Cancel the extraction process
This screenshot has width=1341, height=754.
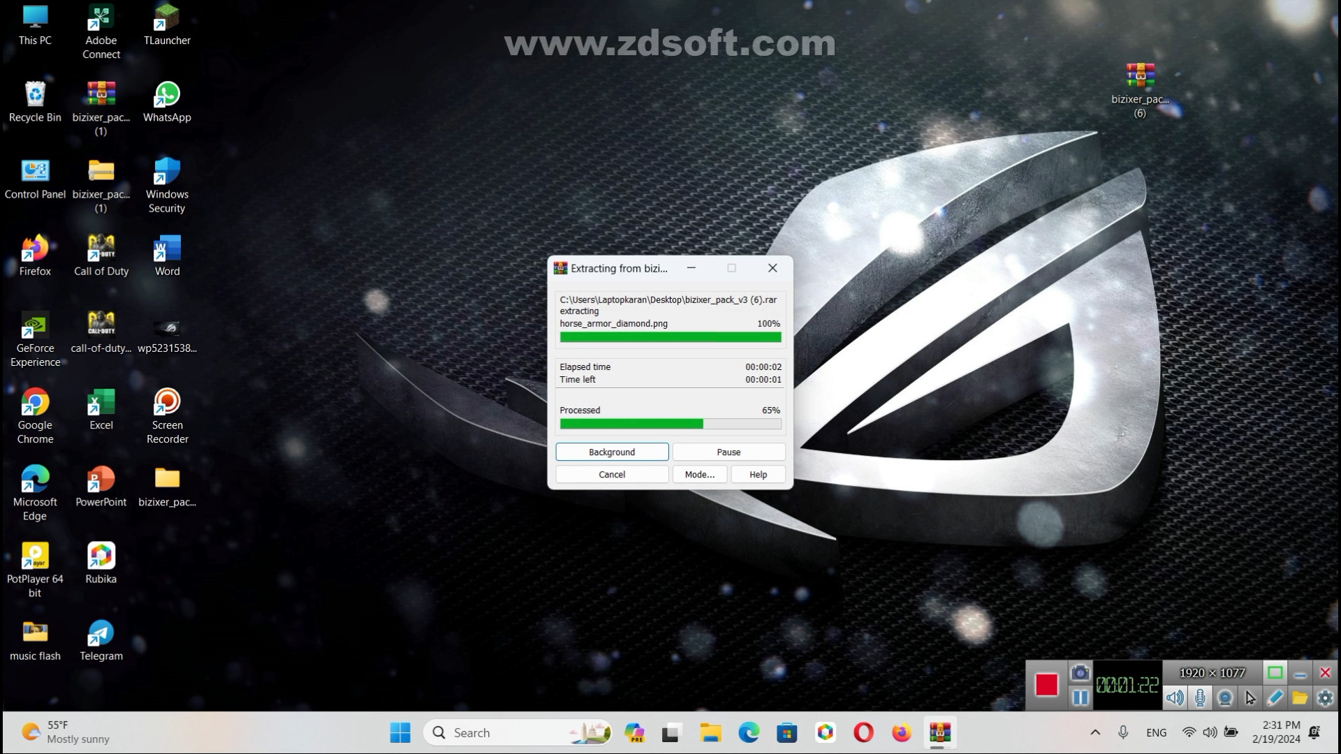(x=612, y=475)
